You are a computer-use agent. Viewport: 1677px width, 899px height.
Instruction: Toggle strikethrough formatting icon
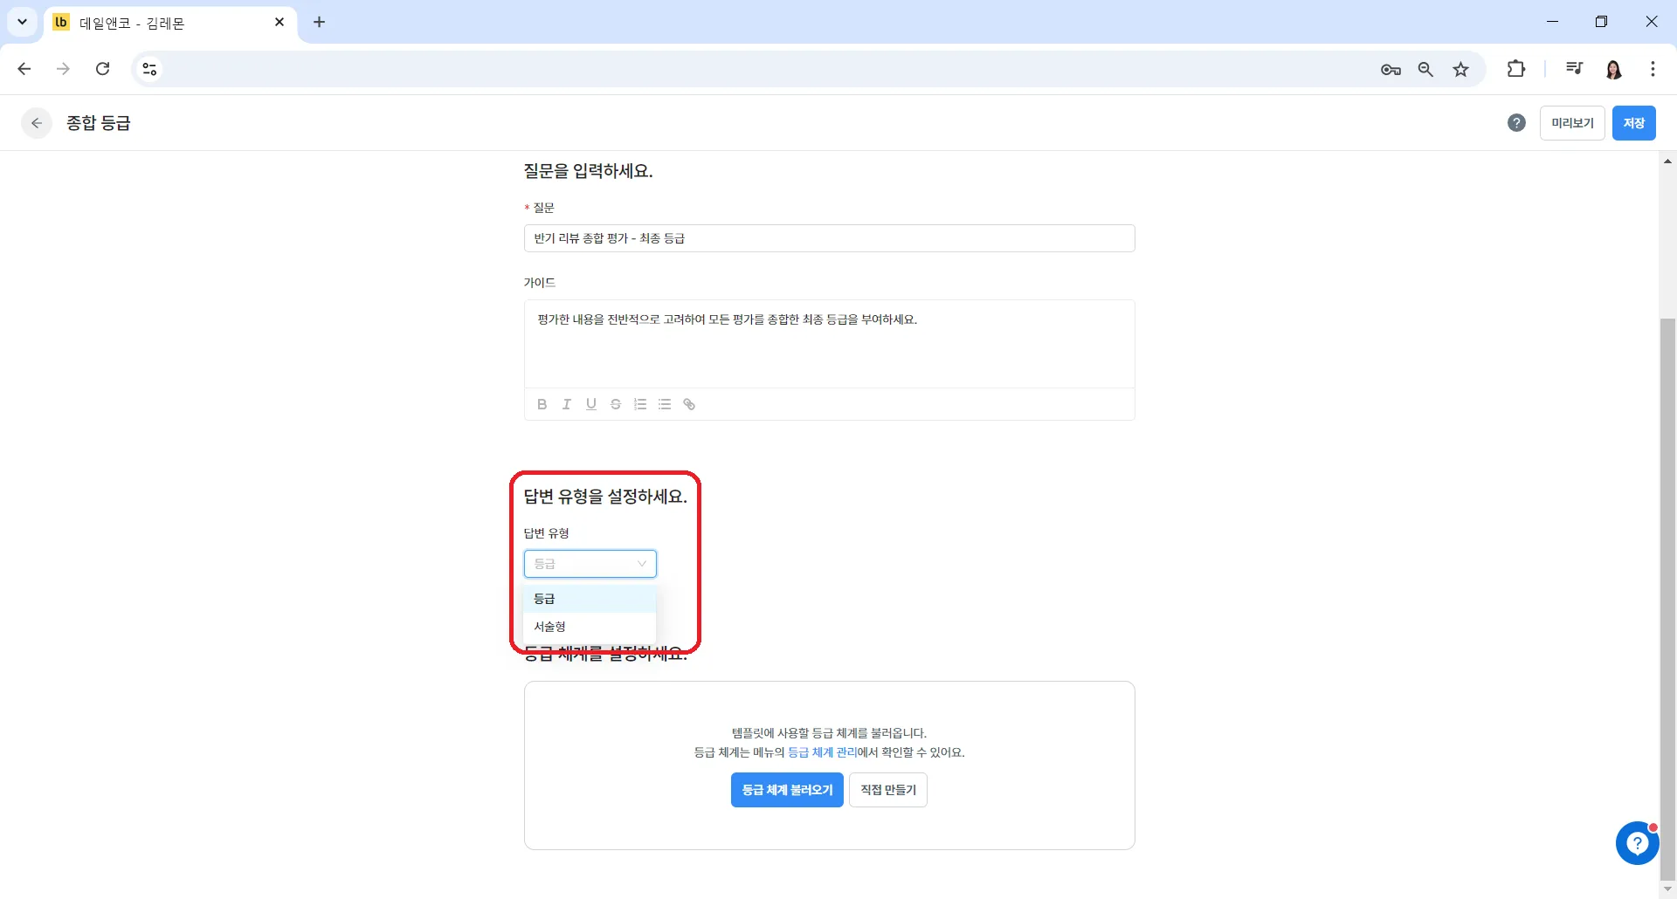point(616,404)
